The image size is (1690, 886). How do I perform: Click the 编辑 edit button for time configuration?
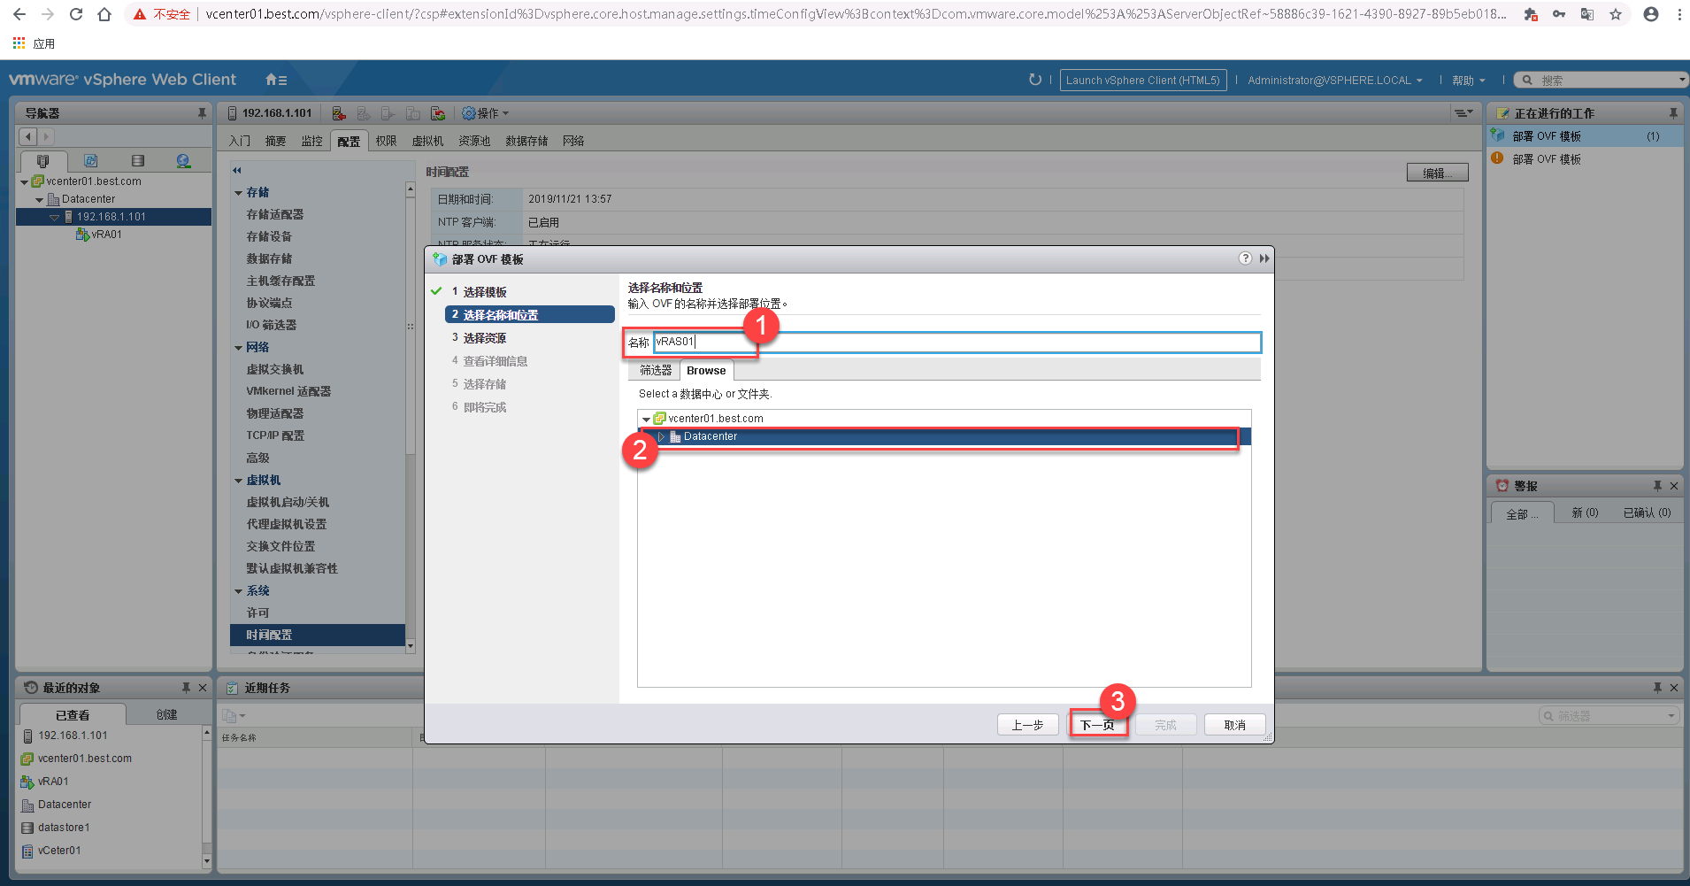tap(1437, 173)
